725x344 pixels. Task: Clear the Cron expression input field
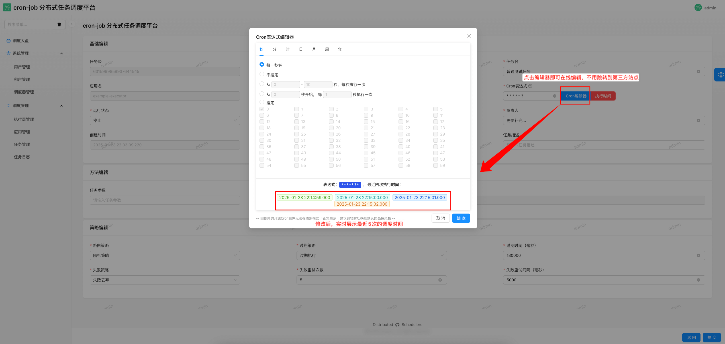point(555,96)
